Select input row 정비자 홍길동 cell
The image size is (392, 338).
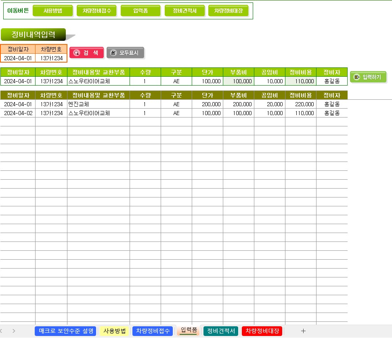coord(332,81)
